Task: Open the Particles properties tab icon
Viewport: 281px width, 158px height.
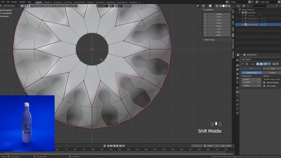Action: coord(237,96)
